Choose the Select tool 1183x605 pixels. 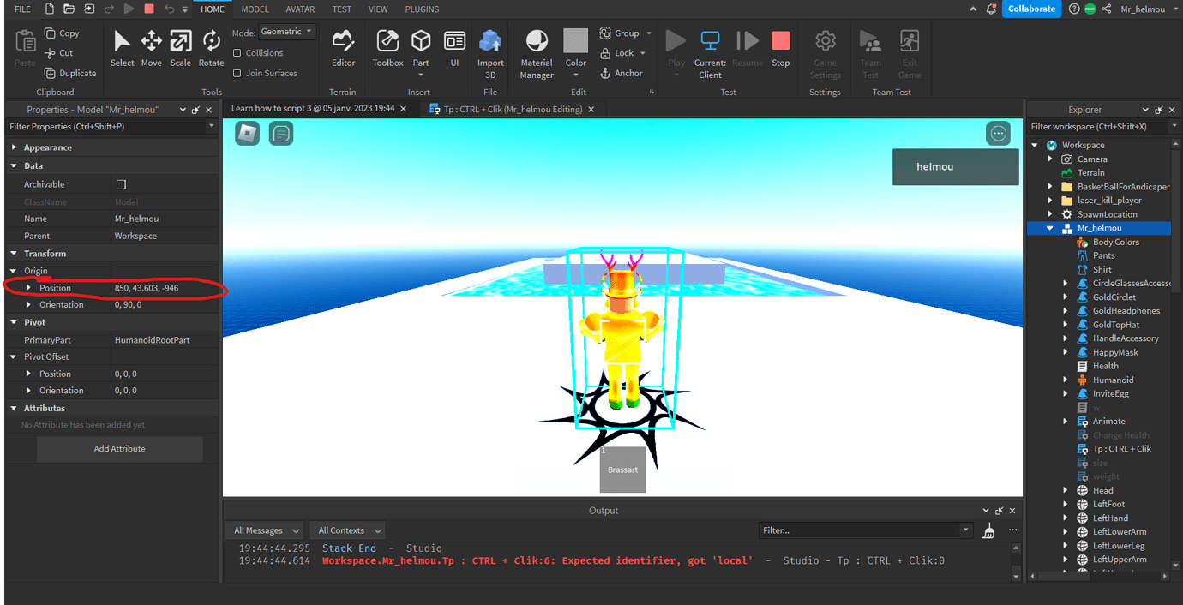[123, 48]
